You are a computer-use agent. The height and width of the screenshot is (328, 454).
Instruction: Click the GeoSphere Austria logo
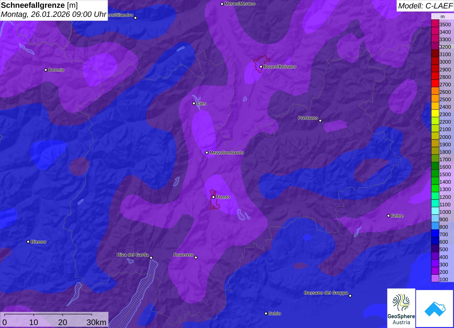pyautogui.click(x=401, y=308)
